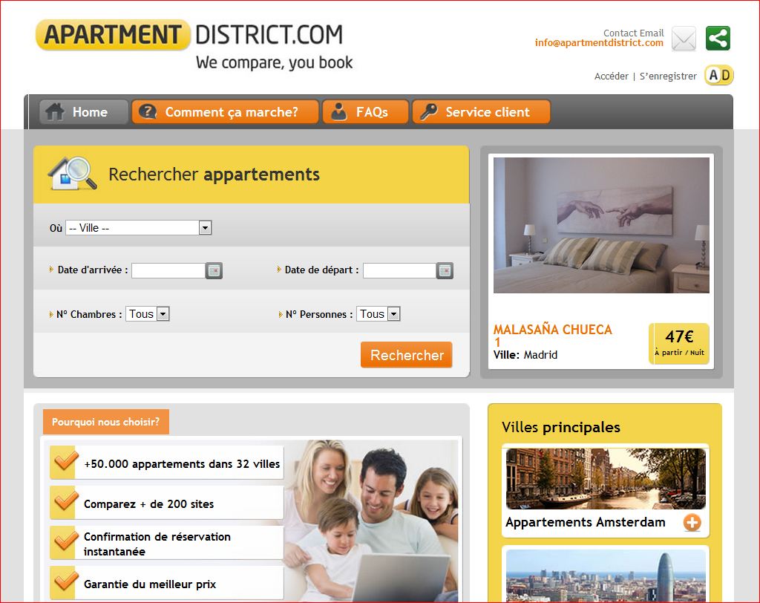Open the Amsterdam canal photo thumbnail
Image resolution: width=760 pixels, height=603 pixels.
(x=606, y=478)
